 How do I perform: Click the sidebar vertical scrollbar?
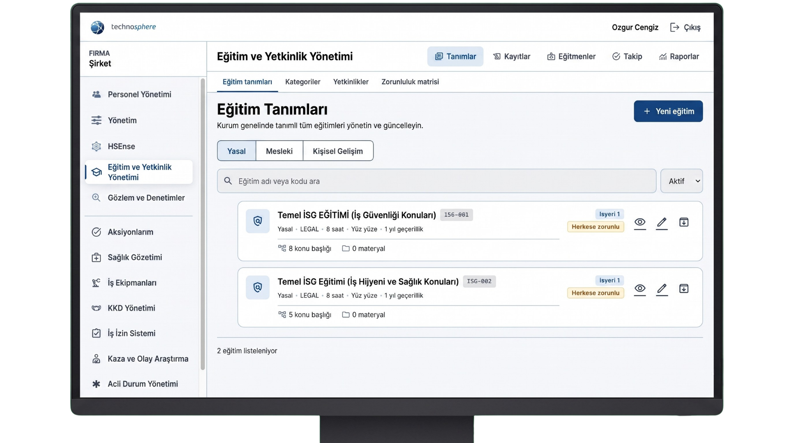pos(202,224)
